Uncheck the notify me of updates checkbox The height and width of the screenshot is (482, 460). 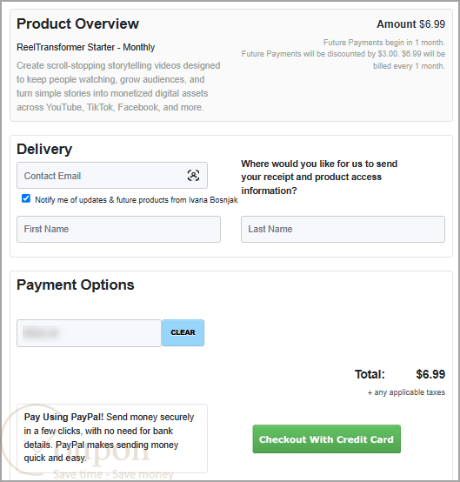(26, 198)
